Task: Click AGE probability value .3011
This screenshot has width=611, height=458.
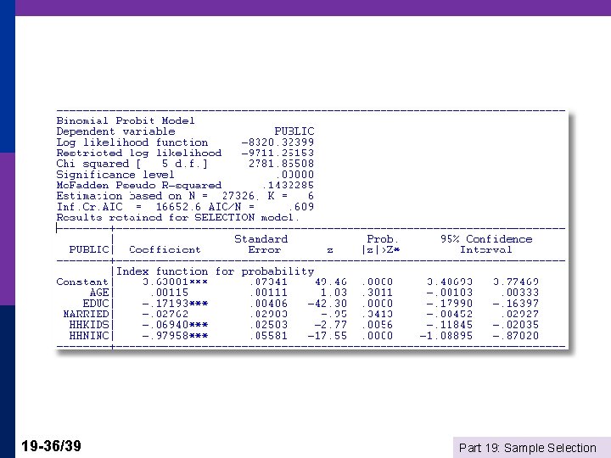Action: [377, 293]
